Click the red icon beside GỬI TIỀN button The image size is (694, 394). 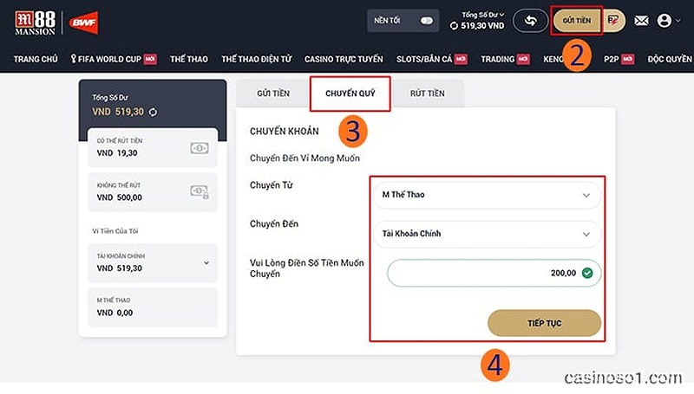[x=612, y=20]
